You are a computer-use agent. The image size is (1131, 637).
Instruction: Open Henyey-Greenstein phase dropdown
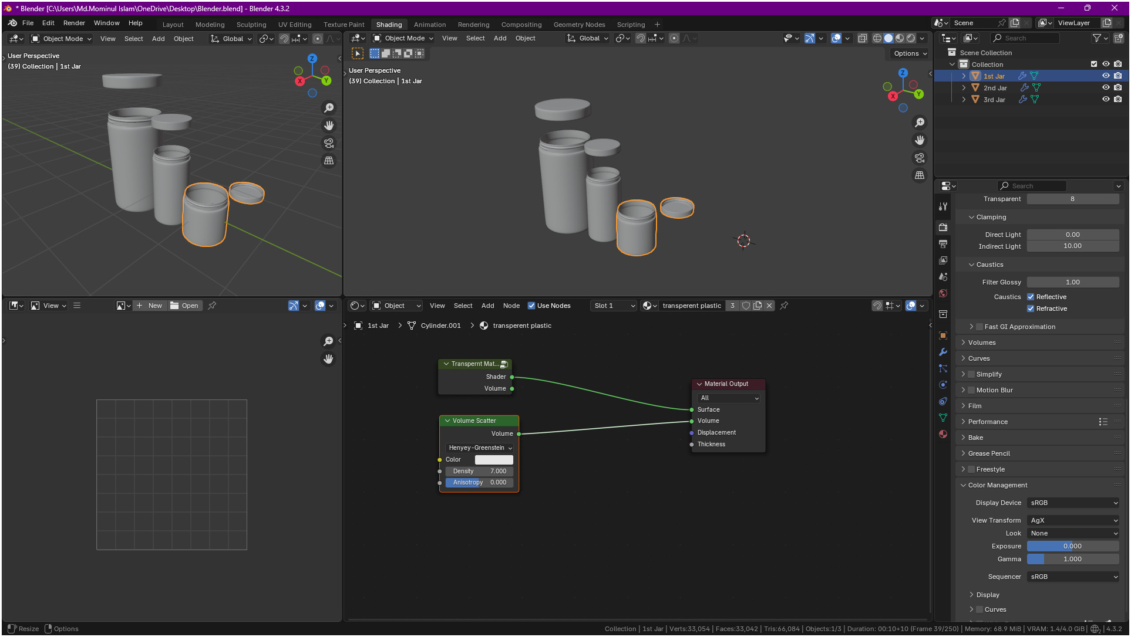[x=480, y=448]
